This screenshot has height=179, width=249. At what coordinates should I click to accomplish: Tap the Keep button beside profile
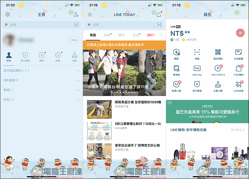tap(74, 40)
